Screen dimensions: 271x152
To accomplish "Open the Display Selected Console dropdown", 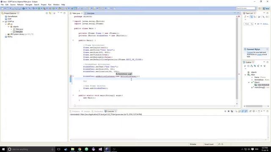I will click(256, 111).
